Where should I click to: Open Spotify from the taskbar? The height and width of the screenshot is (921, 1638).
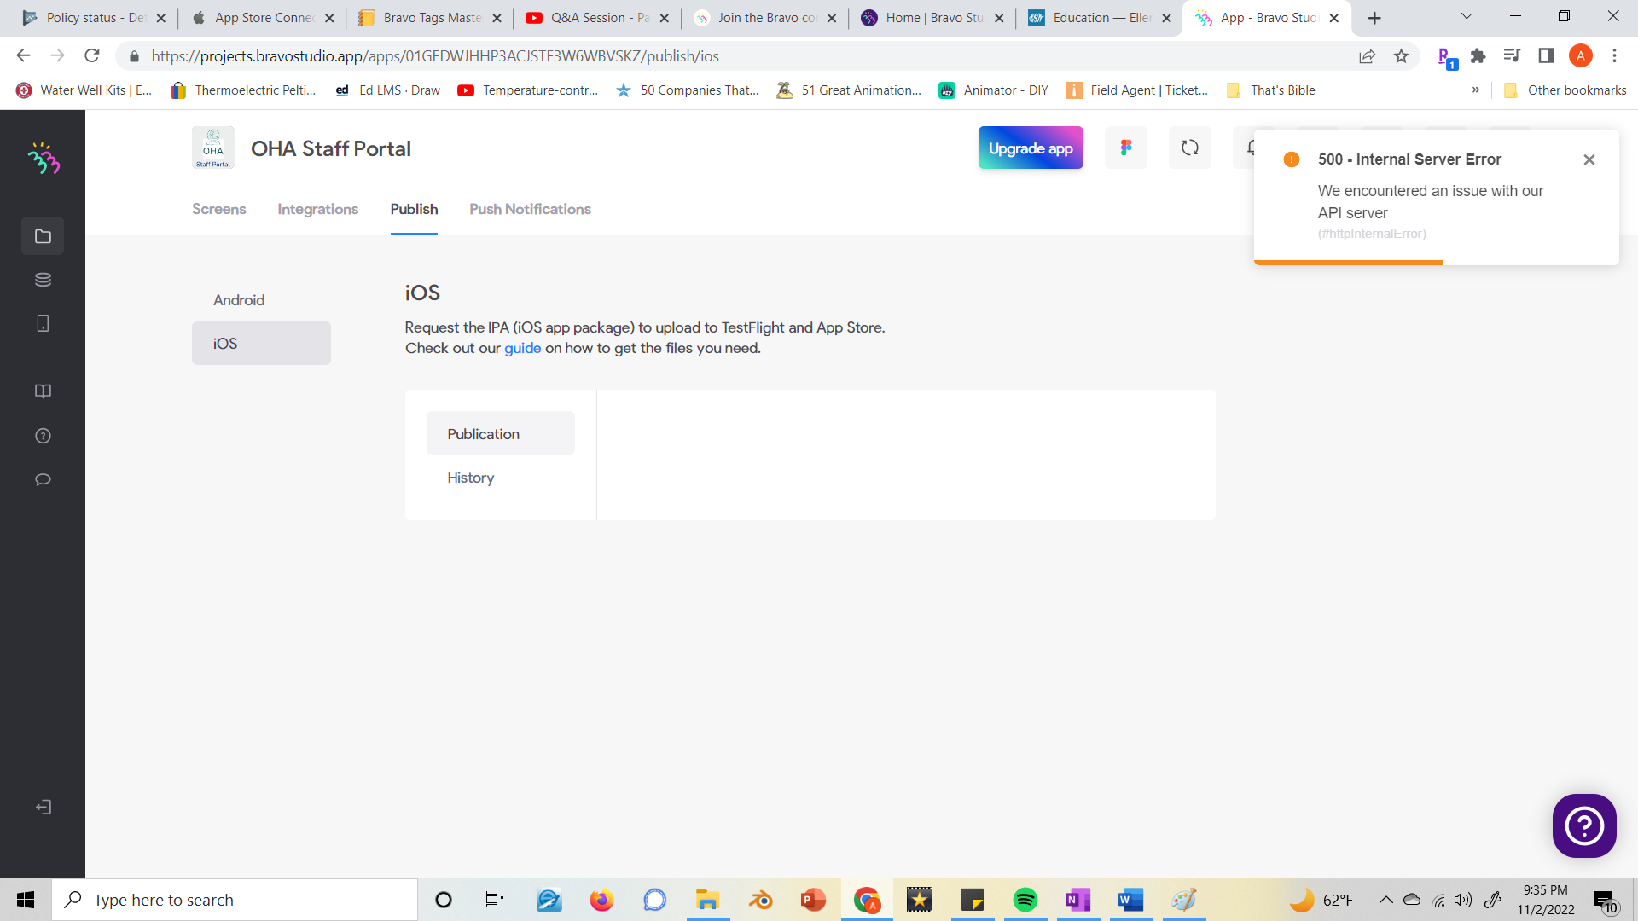pos(1025,900)
